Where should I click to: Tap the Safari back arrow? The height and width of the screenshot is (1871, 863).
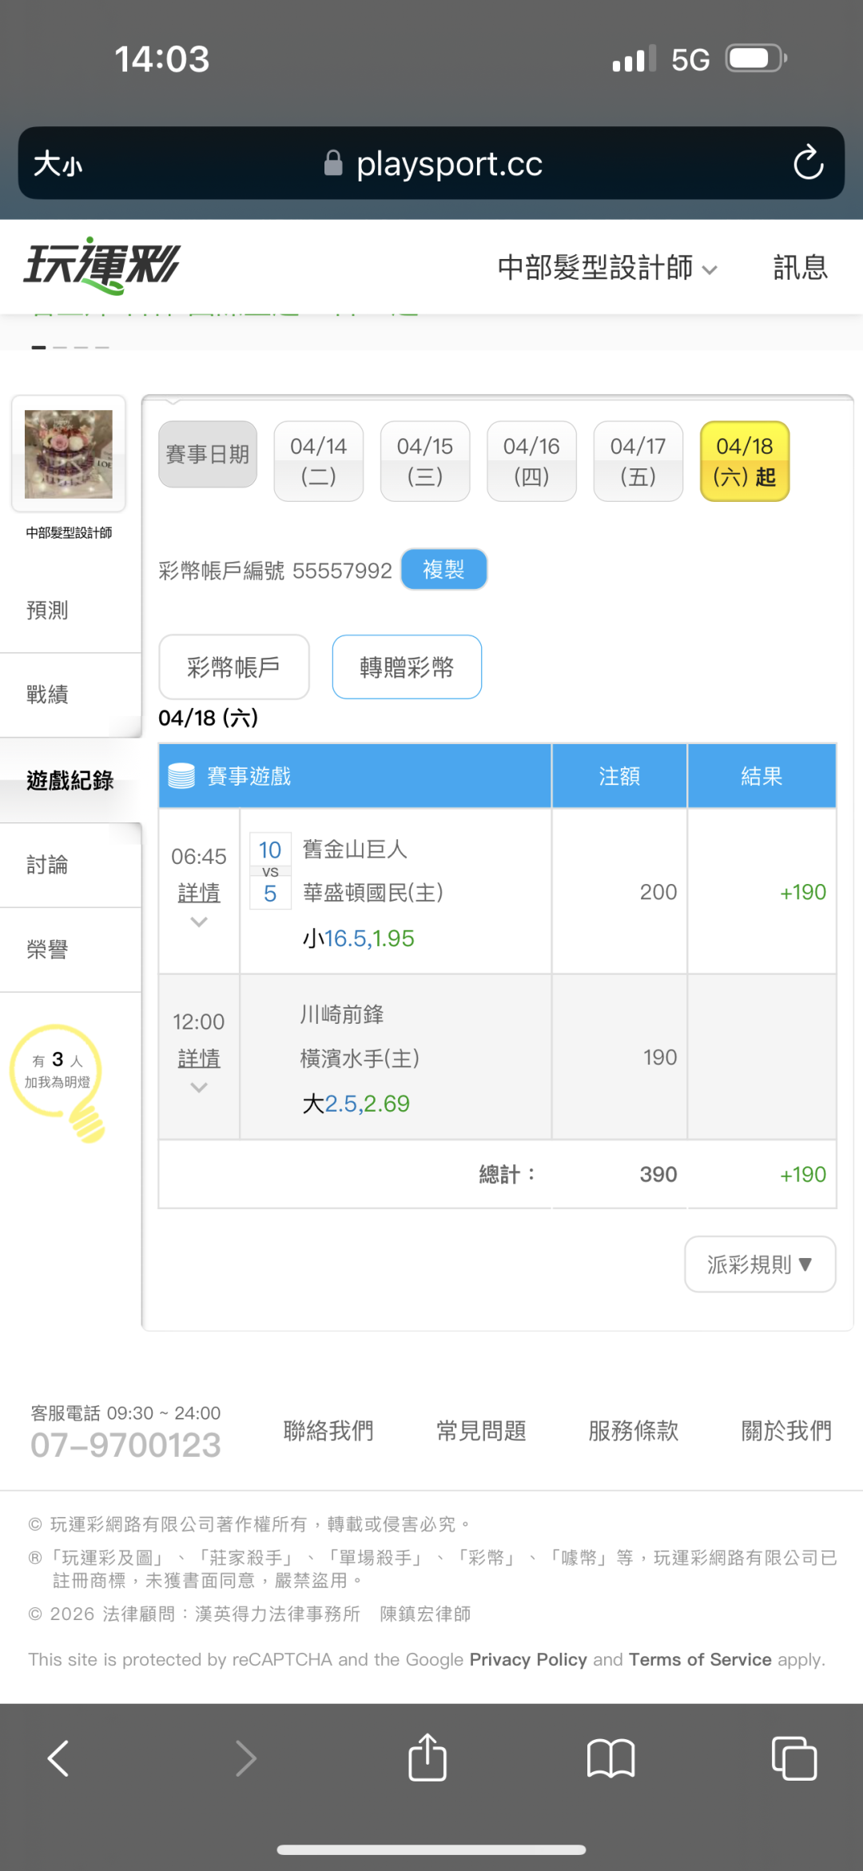[x=58, y=1758]
